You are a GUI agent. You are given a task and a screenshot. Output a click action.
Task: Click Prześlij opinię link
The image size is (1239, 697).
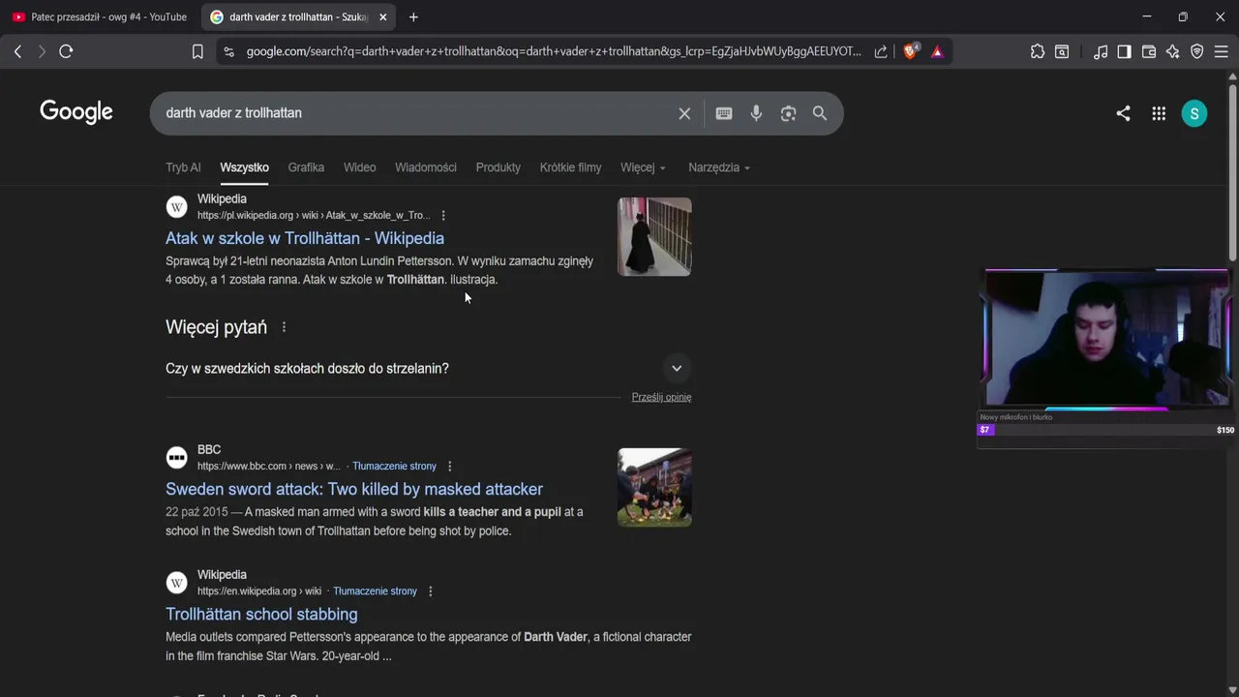(x=661, y=397)
